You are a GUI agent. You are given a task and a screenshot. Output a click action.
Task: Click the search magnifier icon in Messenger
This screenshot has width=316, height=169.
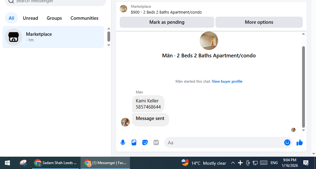[x=11, y=1]
